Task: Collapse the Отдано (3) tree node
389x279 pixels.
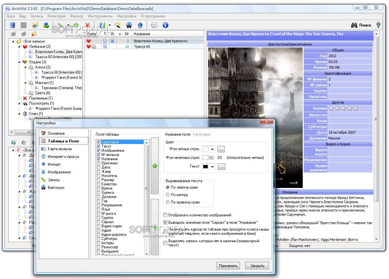Action: click(19, 62)
